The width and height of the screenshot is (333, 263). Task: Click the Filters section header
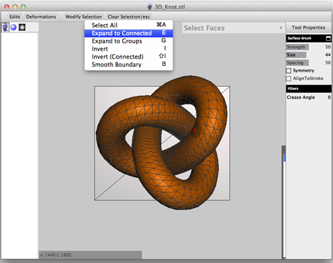pyautogui.click(x=308, y=89)
